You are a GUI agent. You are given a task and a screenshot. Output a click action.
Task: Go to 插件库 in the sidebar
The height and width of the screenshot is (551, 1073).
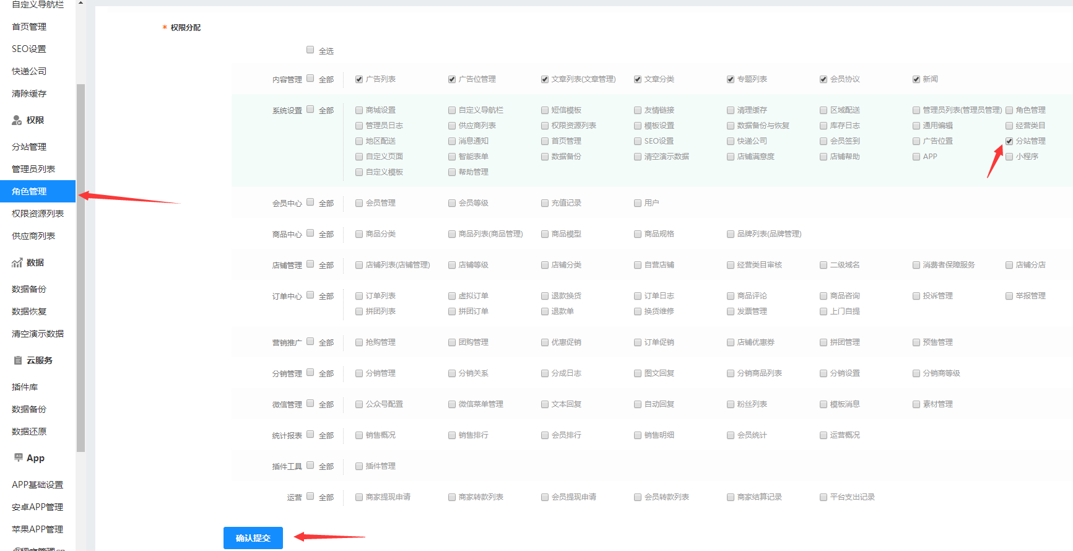click(x=25, y=387)
